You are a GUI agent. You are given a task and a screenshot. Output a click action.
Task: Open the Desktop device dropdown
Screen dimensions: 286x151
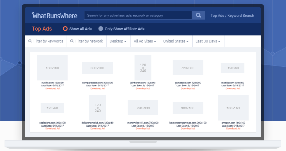[118, 41]
